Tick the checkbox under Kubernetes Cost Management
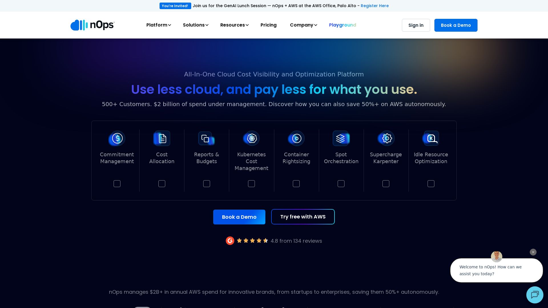548x308 pixels. click(251, 184)
